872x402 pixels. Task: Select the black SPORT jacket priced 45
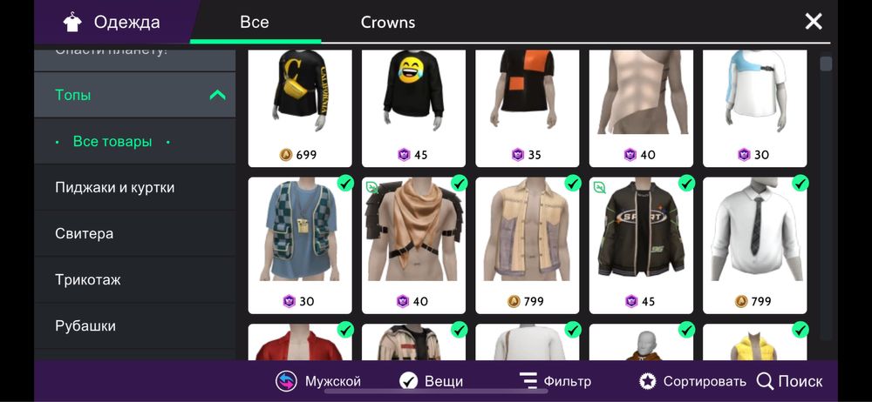[641, 245]
